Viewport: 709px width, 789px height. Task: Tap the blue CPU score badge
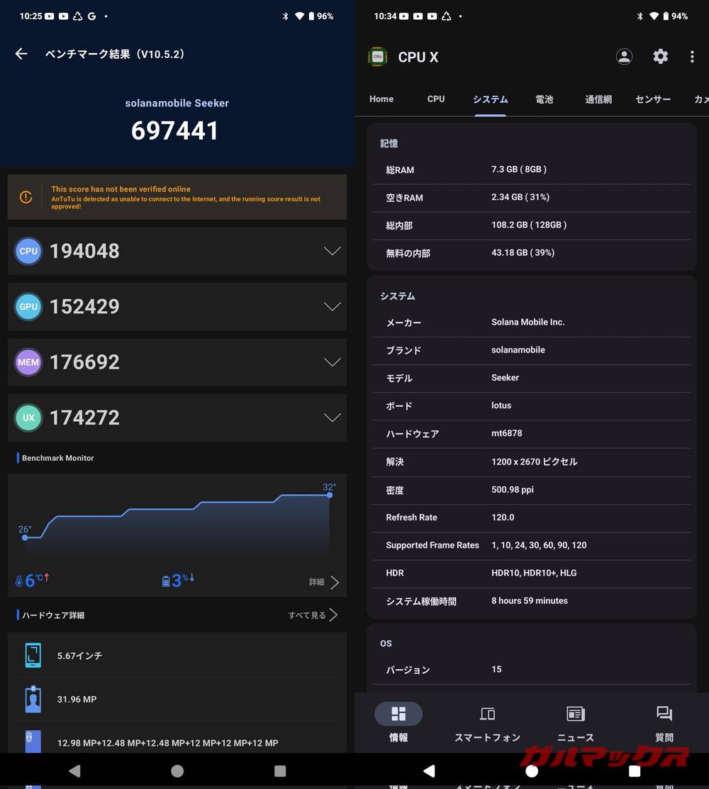(x=28, y=251)
